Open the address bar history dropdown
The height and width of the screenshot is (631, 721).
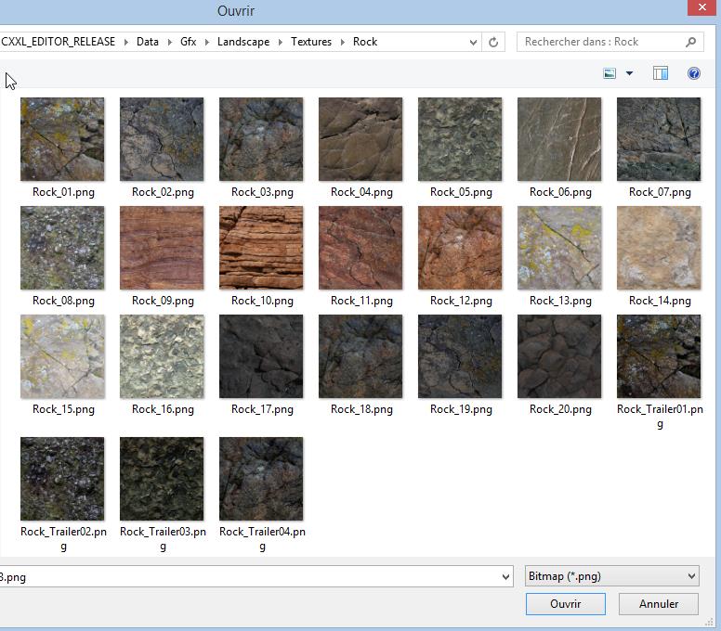[473, 42]
